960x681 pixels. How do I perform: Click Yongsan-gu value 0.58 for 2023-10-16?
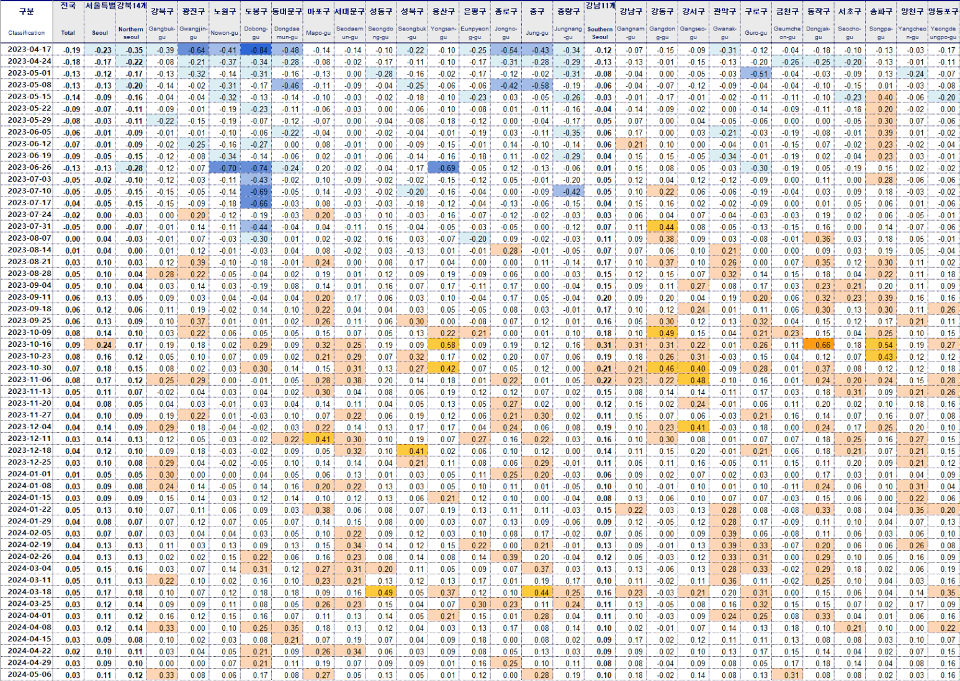(444, 345)
